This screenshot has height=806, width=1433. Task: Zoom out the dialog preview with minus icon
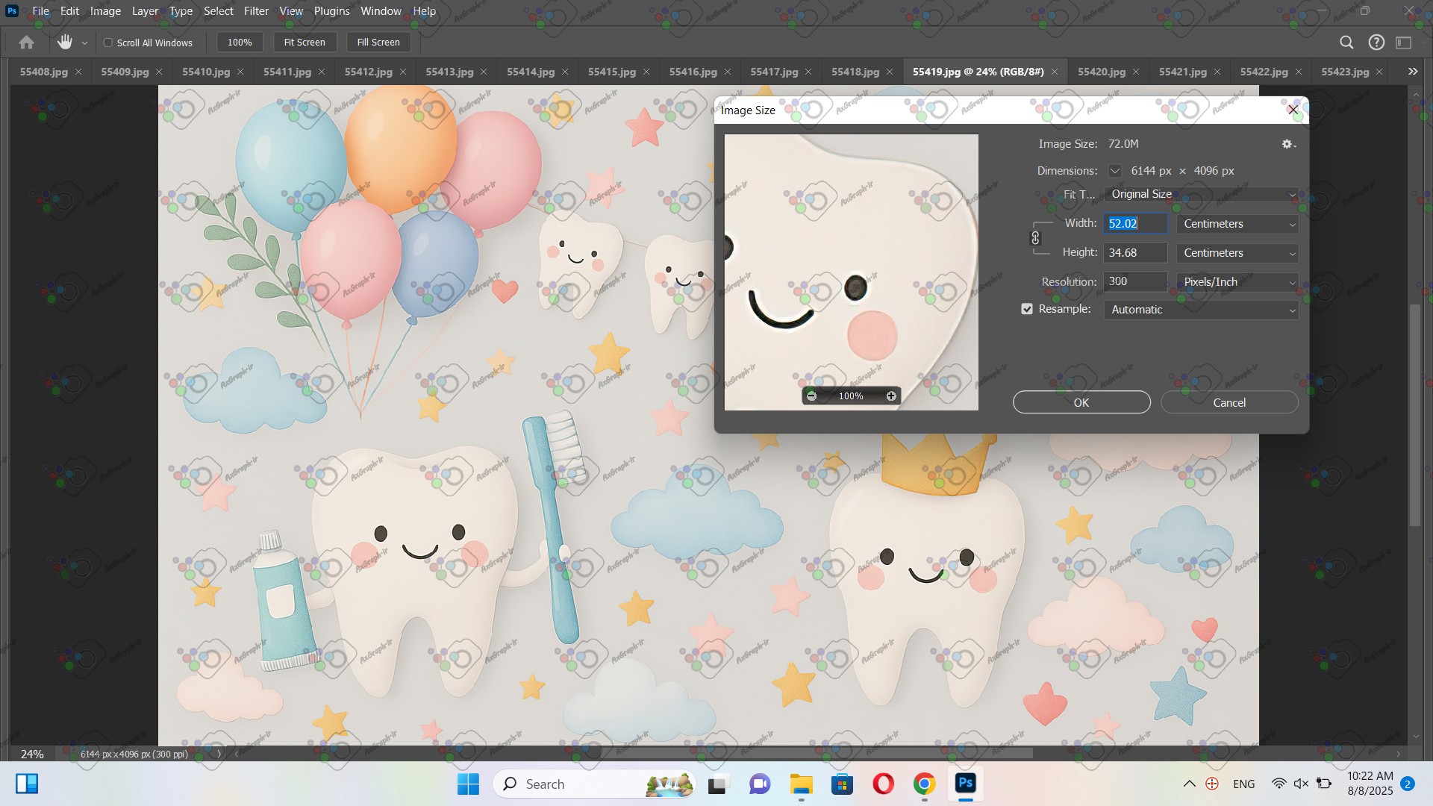(x=811, y=396)
